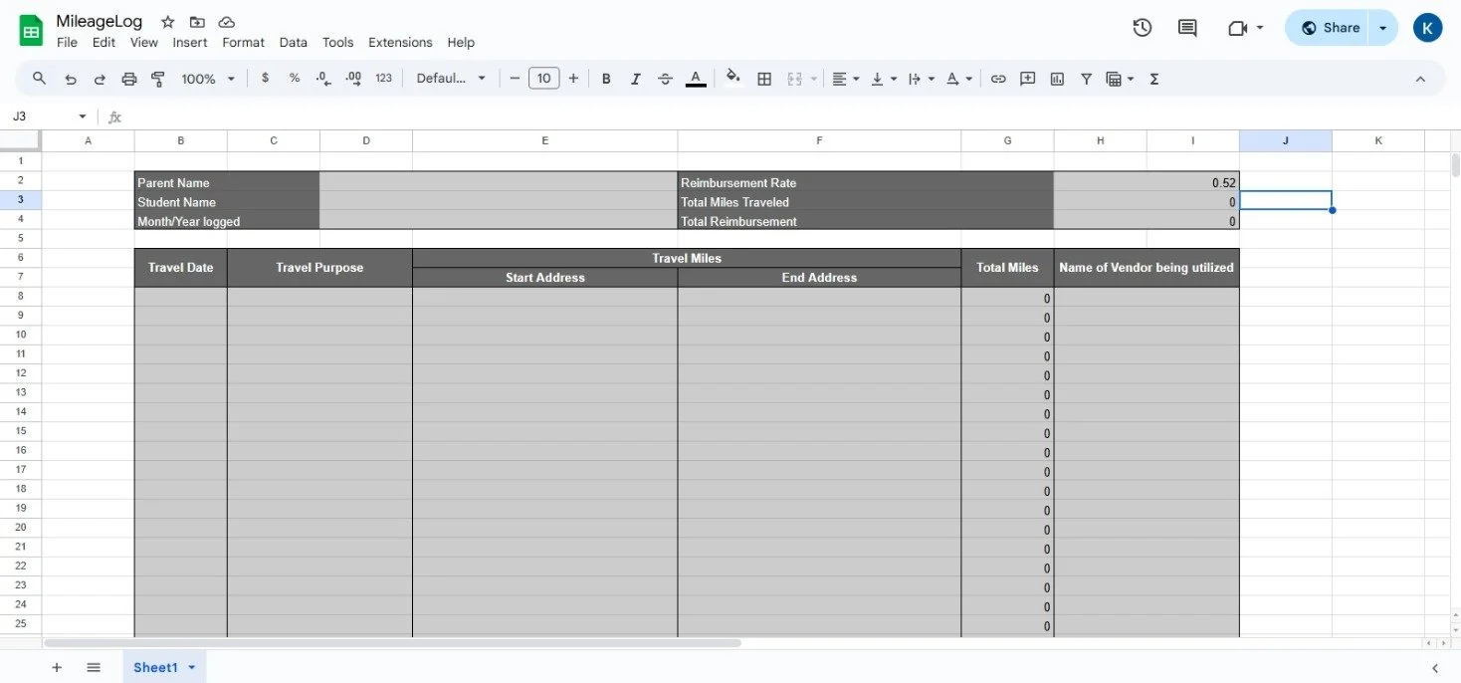Open vertical align dropdown
Viewport: 1461px width, 683px height.
click(884, 79)
